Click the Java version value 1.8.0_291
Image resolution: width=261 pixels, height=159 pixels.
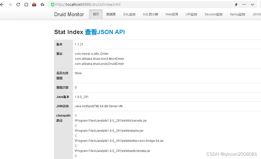tap(81, 97)
